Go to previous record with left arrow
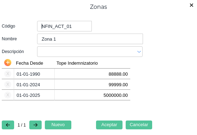The width and height of the screenshot is (197, 135). (x=8, y=125)
